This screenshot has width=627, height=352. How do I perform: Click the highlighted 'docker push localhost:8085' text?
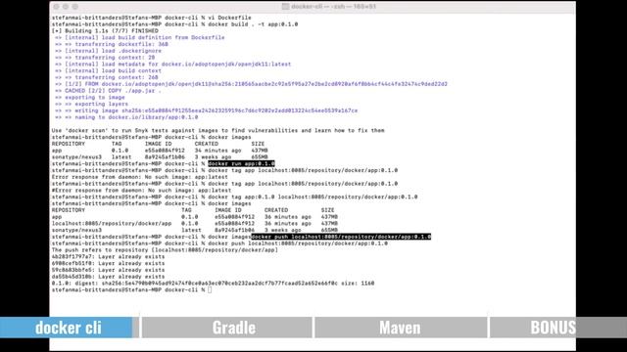[341, 237]
